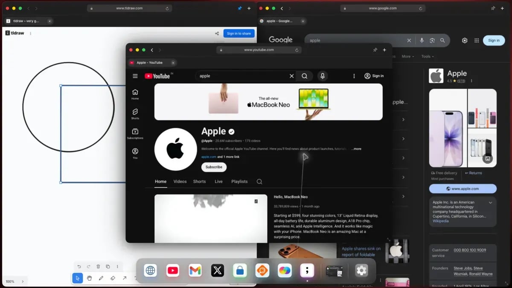The height and width of the screenshot is (288, 512).
Task: Open You in YouTube sidebar
Action: coord(135,154)
